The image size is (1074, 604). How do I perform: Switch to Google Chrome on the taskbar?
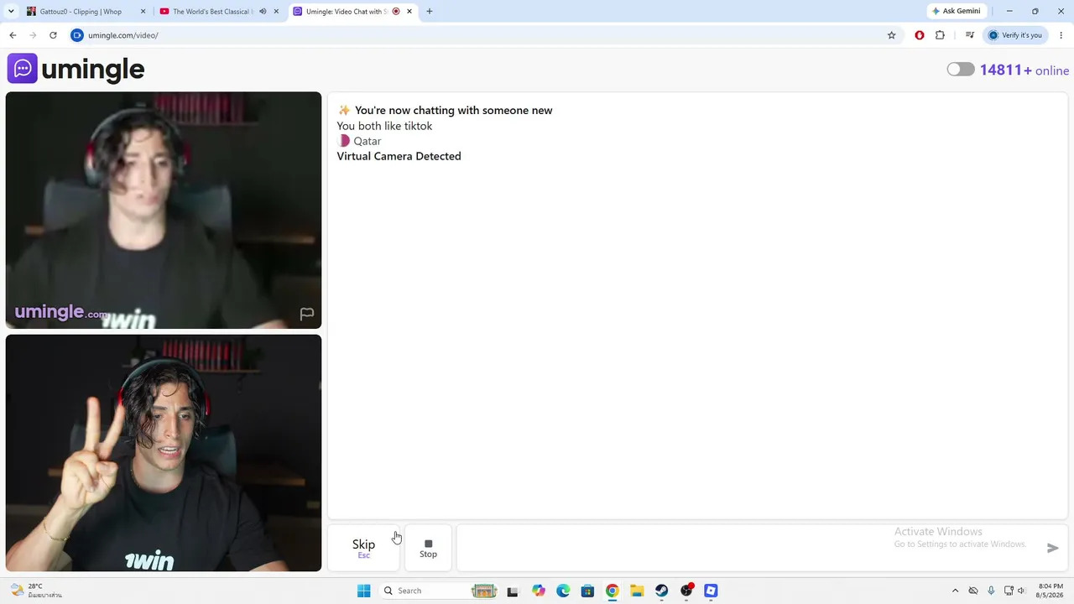[x=613, y=591]
